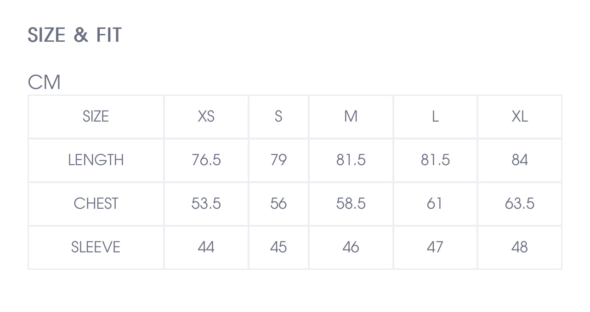Click the 48 sleeve measurement for XL
This screenshot has width=590, height=312.
[x=519, y=247]
